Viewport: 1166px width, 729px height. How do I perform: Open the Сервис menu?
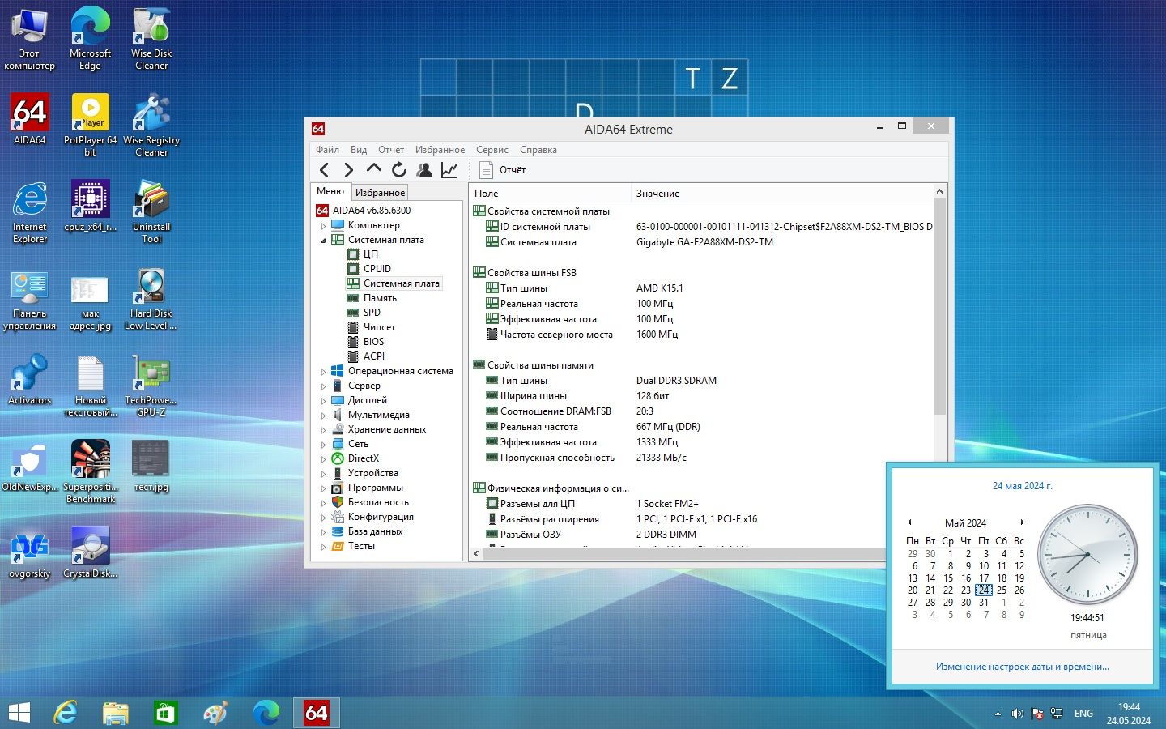click(x=492, y=150)
